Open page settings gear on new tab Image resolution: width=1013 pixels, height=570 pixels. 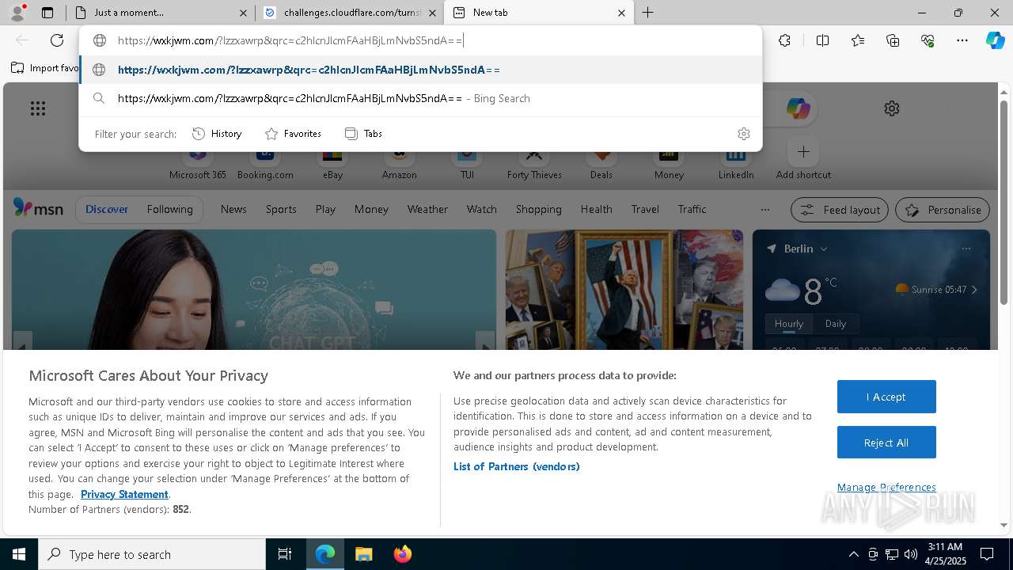892,108
